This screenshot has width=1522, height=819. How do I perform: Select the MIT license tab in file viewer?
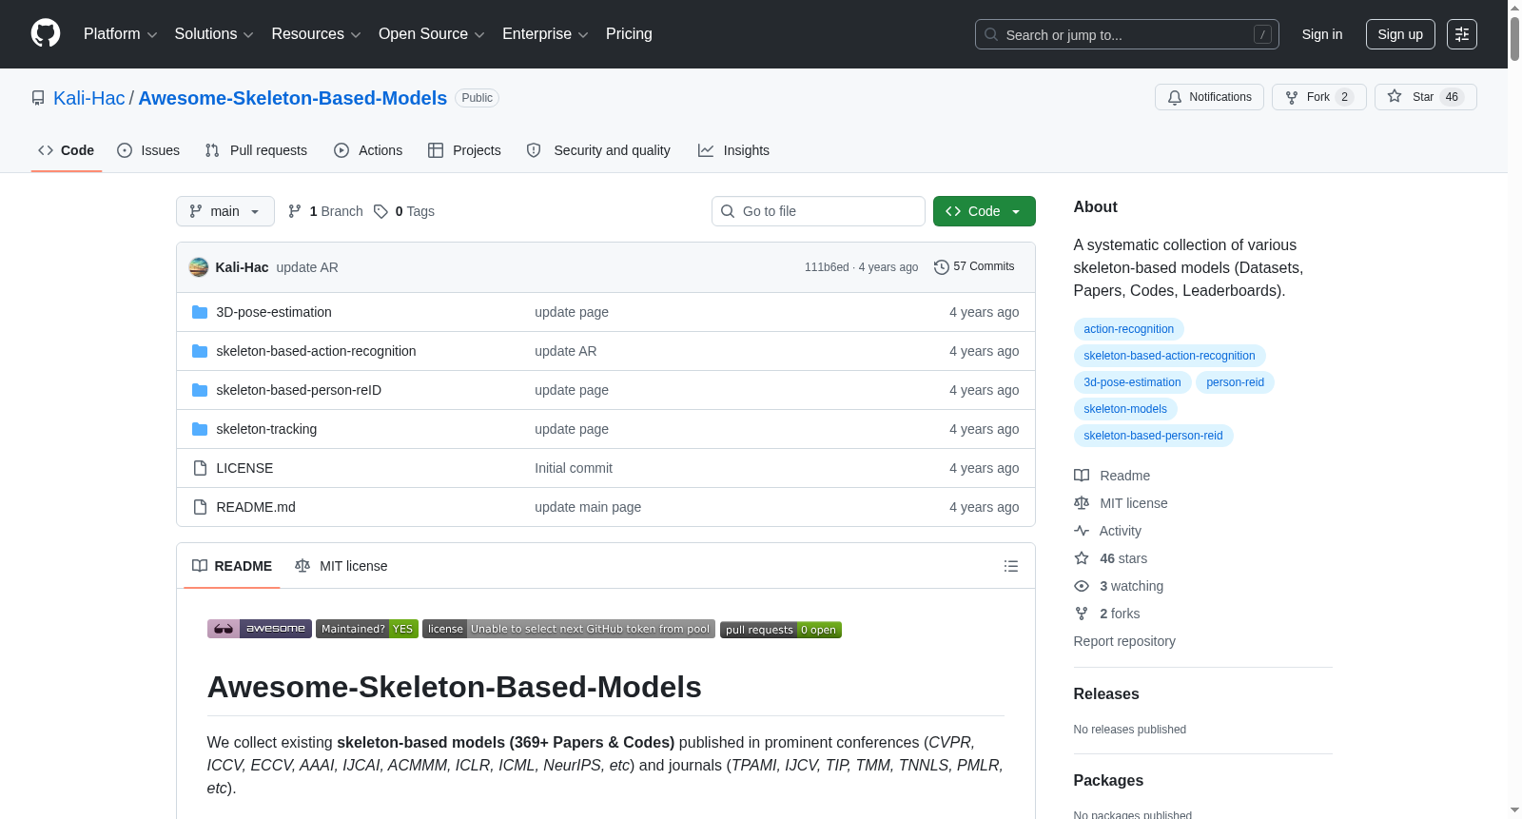341,566
